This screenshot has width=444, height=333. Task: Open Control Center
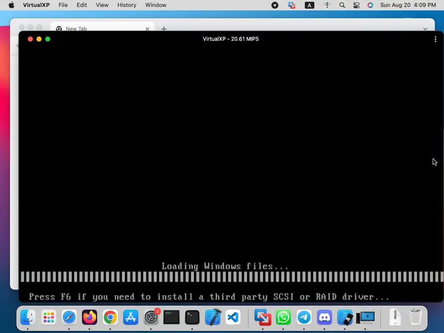coord(356,5)
